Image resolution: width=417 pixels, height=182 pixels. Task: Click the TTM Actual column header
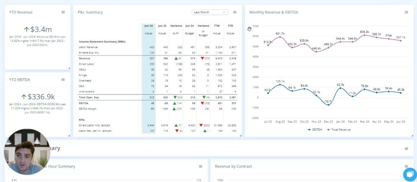point(217,30)
